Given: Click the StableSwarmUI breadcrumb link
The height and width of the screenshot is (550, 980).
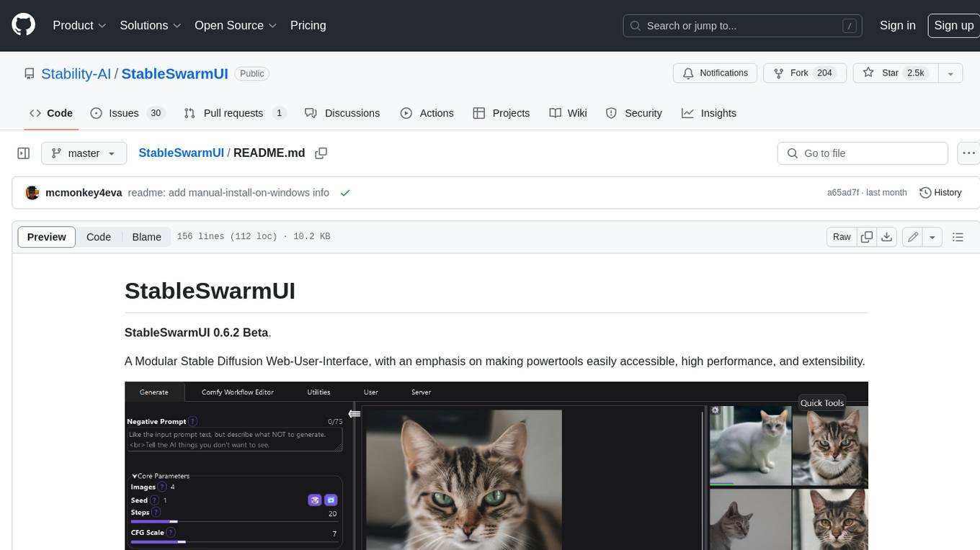Looking at the screenshot, I should click(x=181, y=153).
